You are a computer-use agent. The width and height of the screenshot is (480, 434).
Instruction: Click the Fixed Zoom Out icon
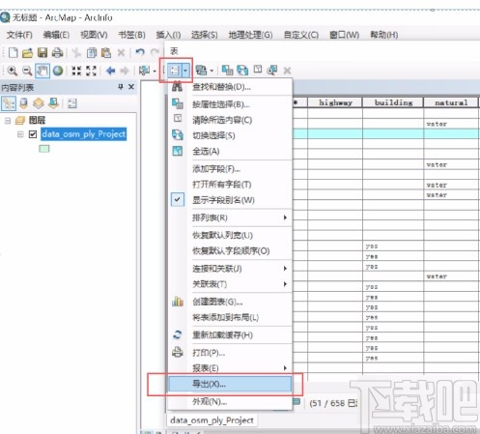tap(92, 71)
